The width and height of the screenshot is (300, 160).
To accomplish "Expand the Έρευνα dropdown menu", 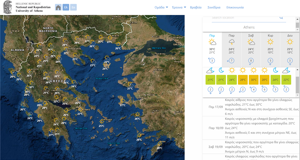I will point(179,7).
